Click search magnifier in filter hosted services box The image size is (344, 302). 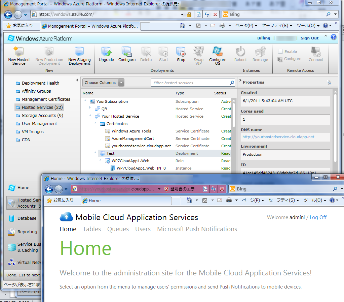(232, 83)
